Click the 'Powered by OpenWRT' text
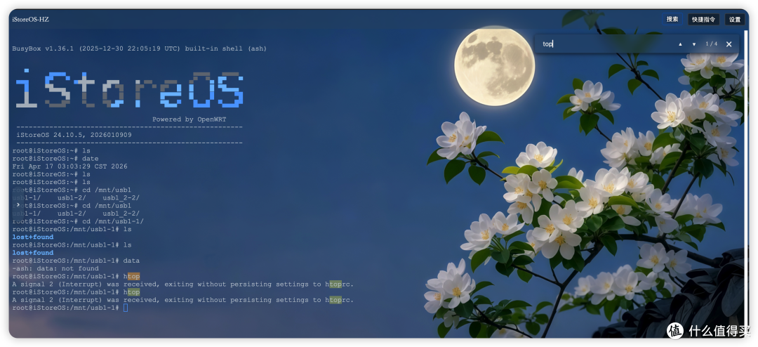 pos(189,119)
